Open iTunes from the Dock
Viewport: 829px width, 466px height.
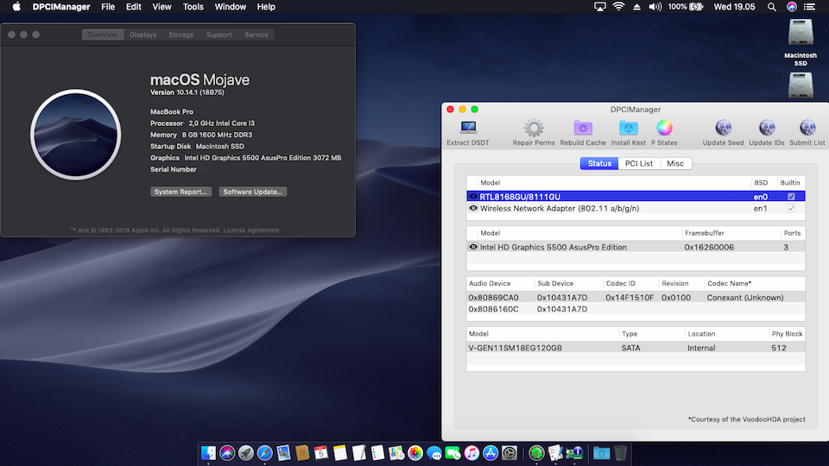coord(471,453)
